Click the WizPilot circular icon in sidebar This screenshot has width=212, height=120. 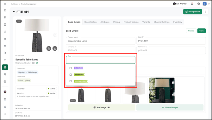coord(5,92)
